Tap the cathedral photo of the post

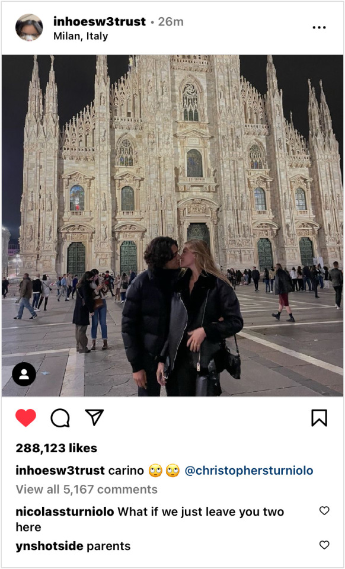(172, 225)
